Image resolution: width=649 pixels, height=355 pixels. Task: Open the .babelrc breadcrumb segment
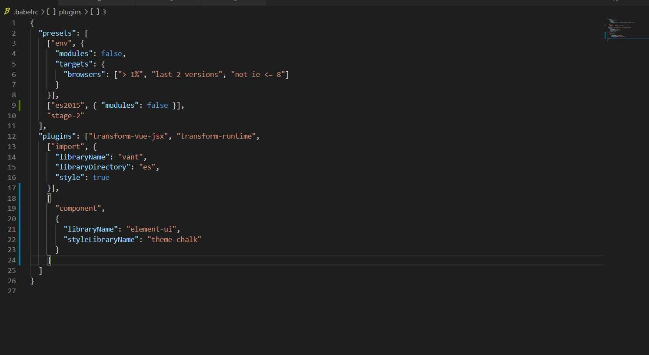coord(26,12)
